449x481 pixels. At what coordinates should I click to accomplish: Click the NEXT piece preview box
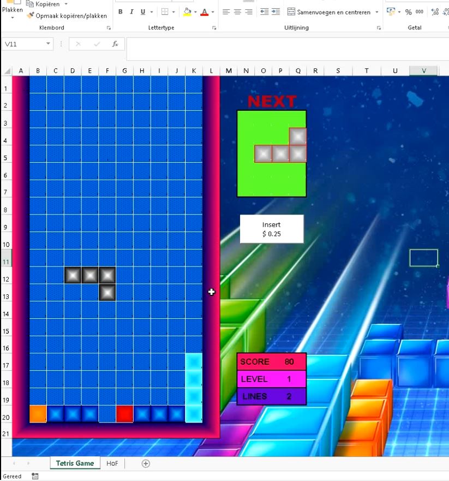[272, 153]
